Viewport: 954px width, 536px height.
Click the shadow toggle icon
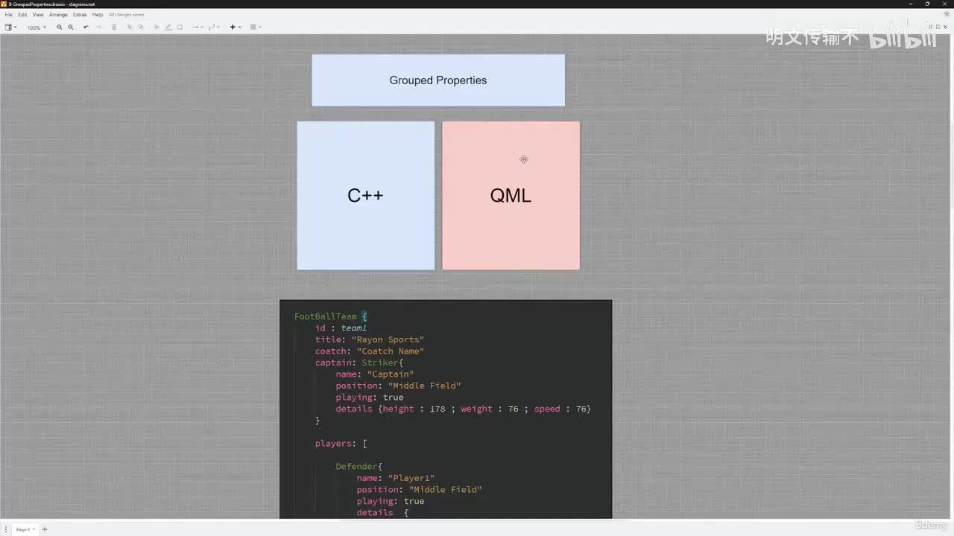tap(180, 28)
